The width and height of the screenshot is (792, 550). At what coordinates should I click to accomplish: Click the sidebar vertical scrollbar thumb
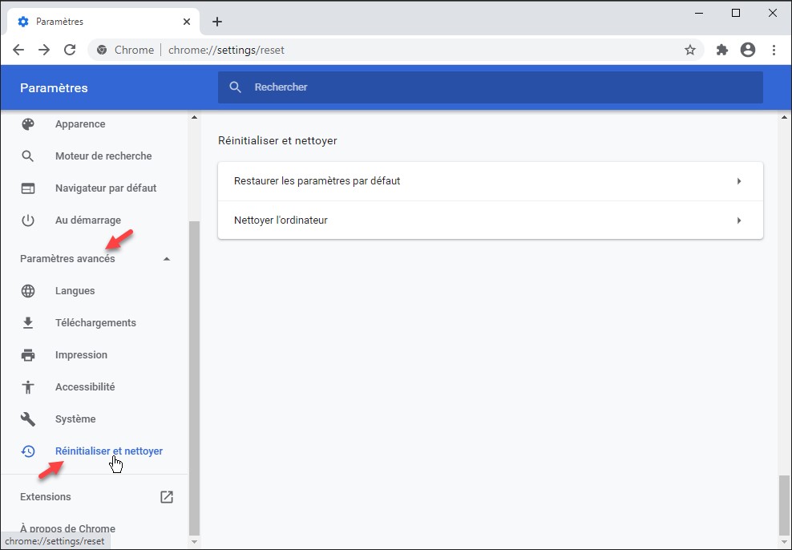point(193,377)
